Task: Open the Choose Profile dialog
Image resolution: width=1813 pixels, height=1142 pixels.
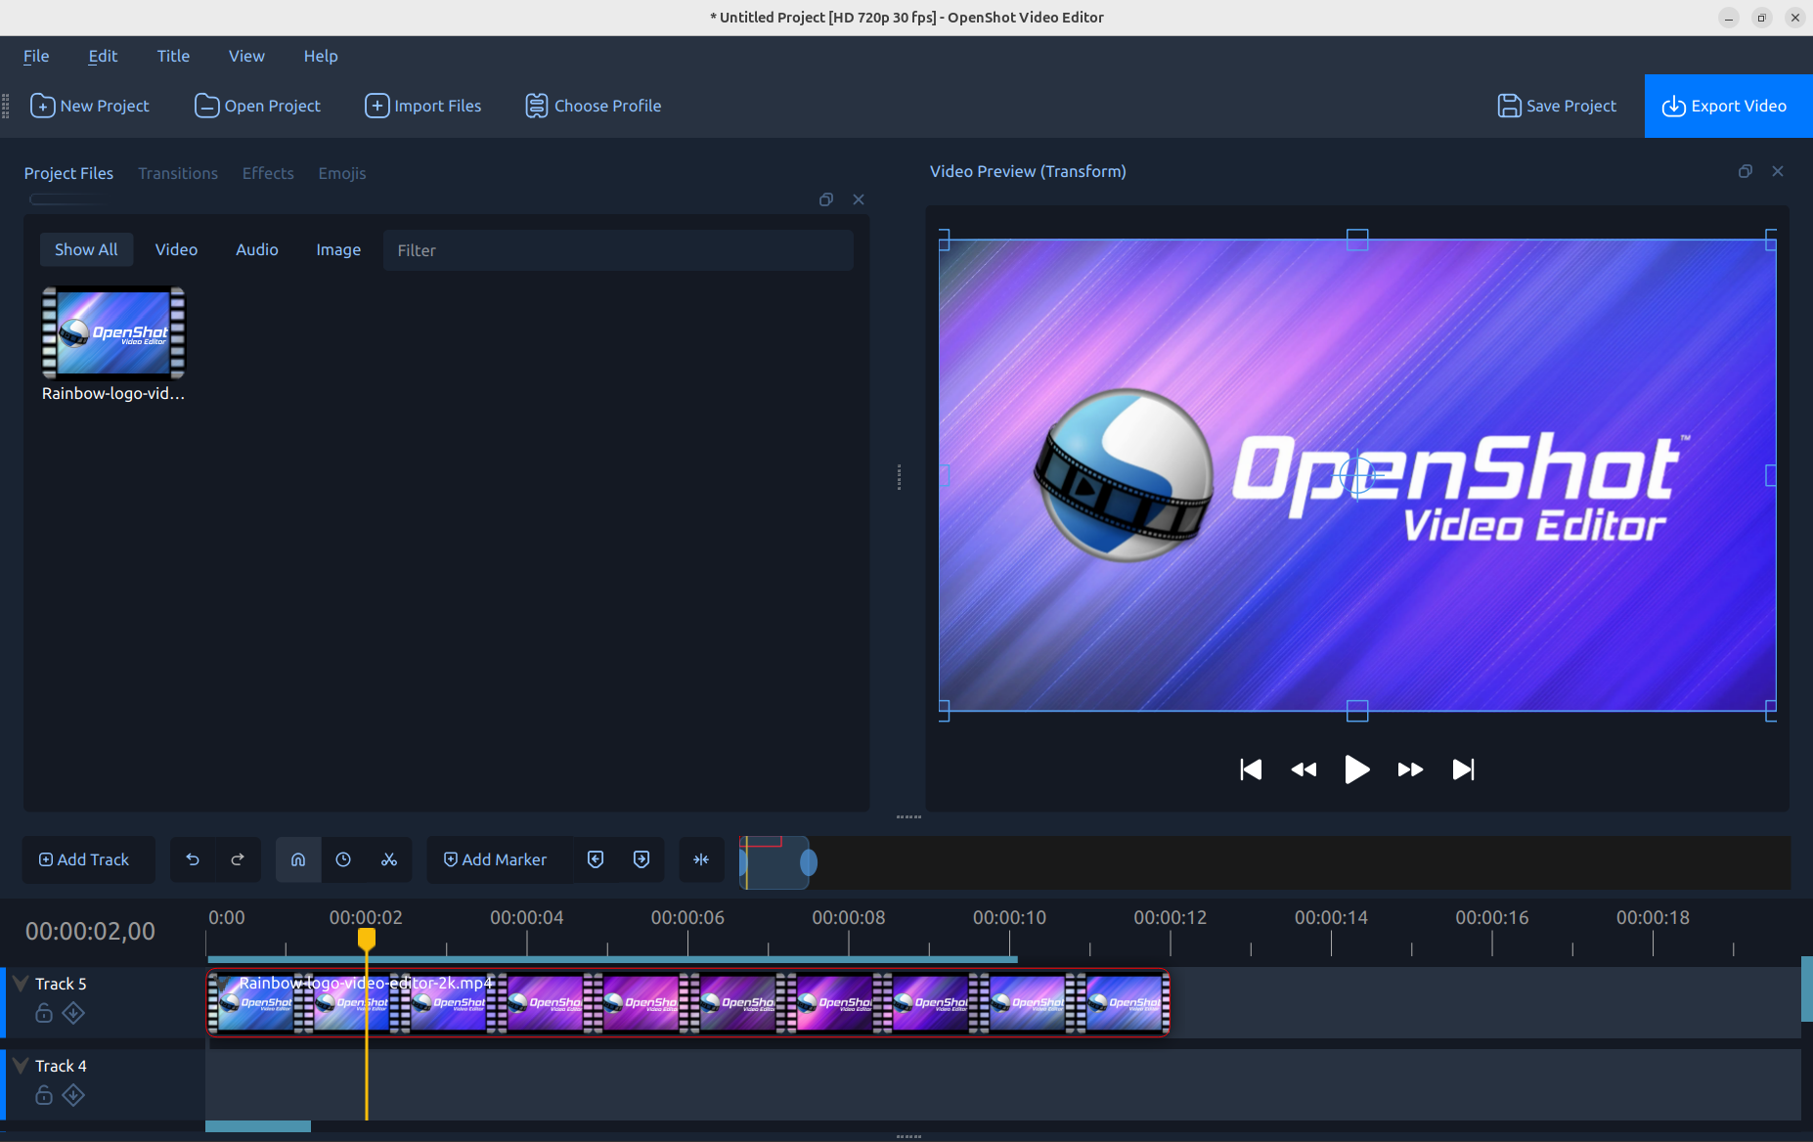Action: point(593,106)
